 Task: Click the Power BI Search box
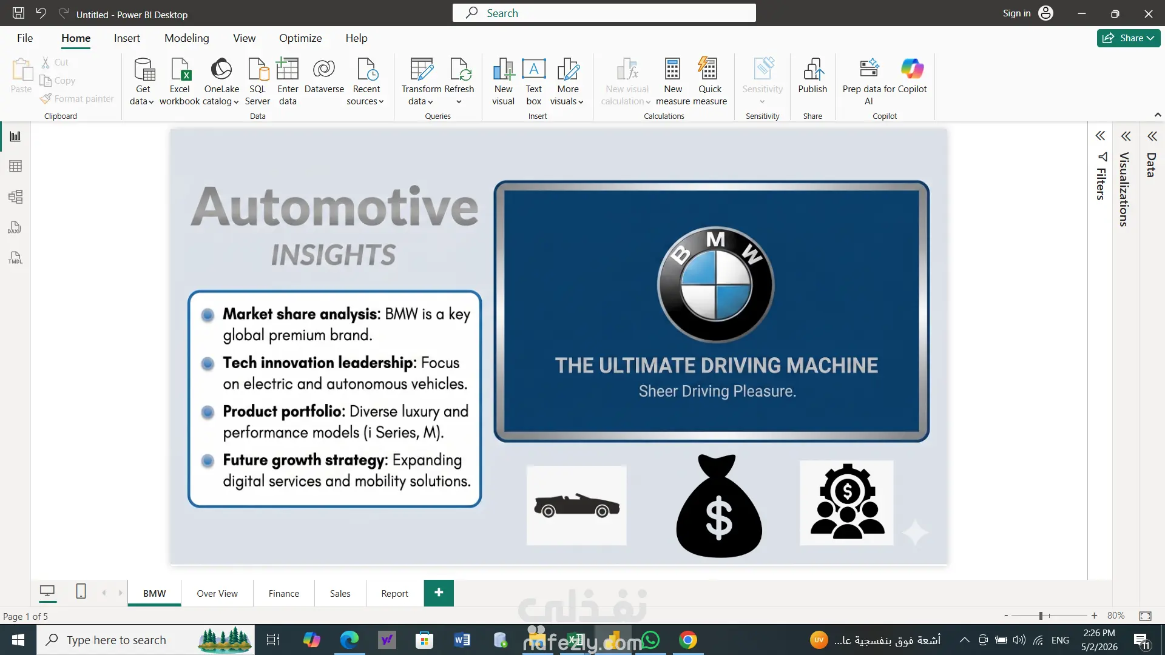604,13
